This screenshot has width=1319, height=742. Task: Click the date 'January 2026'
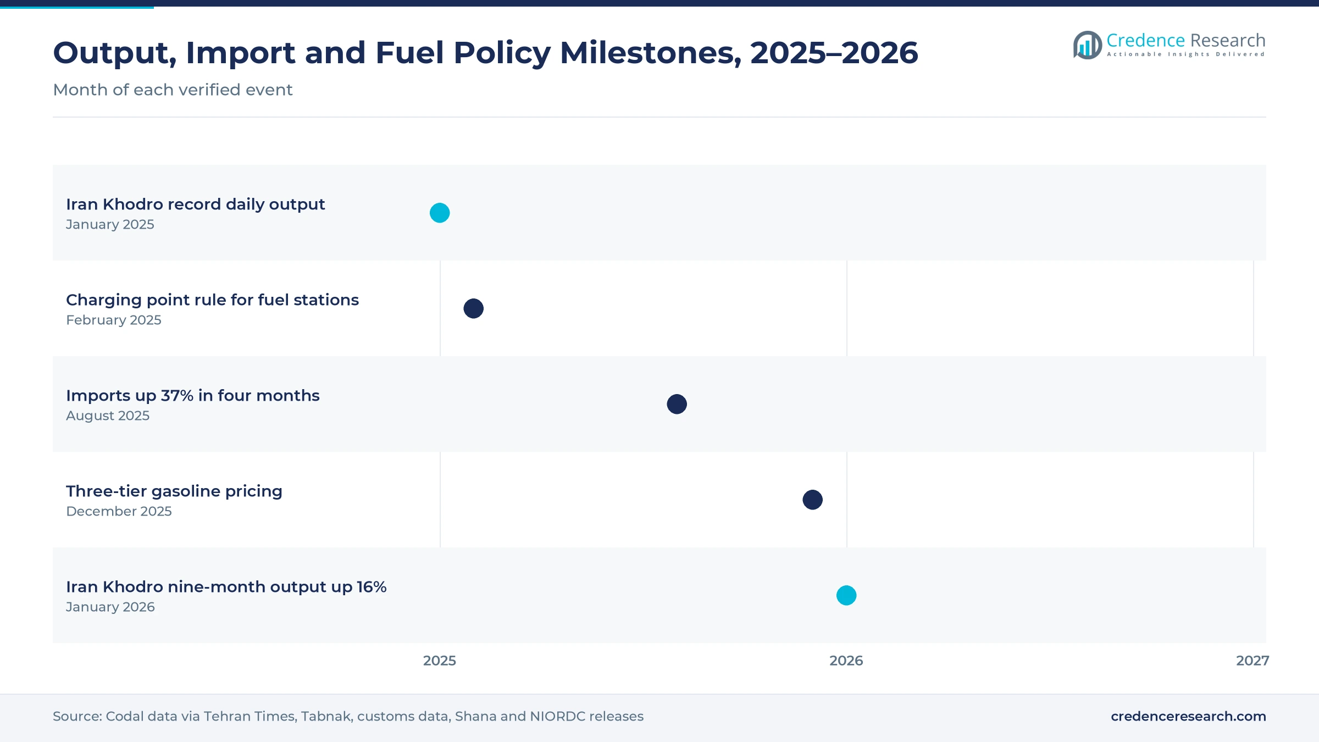coord(110,607)
